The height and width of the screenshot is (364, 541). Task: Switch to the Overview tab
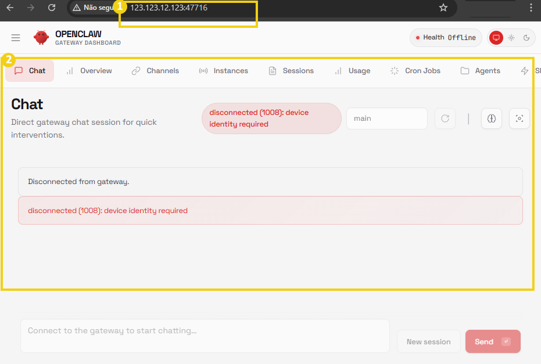tap(88, 70)
